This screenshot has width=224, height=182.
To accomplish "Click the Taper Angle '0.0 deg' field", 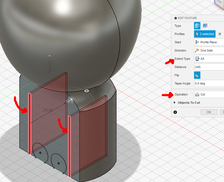I will tap(209, 83).
